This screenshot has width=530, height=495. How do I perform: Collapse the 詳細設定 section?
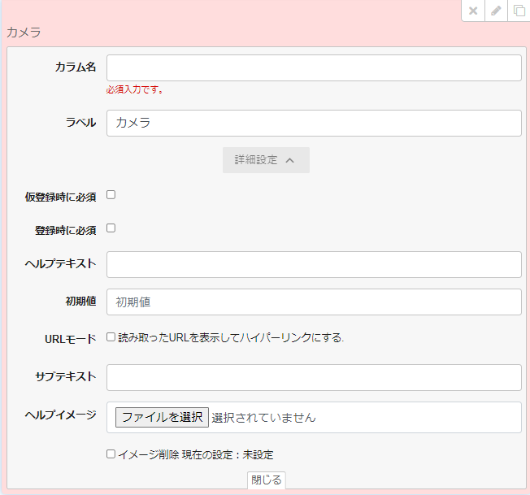(x=266, y=160)
